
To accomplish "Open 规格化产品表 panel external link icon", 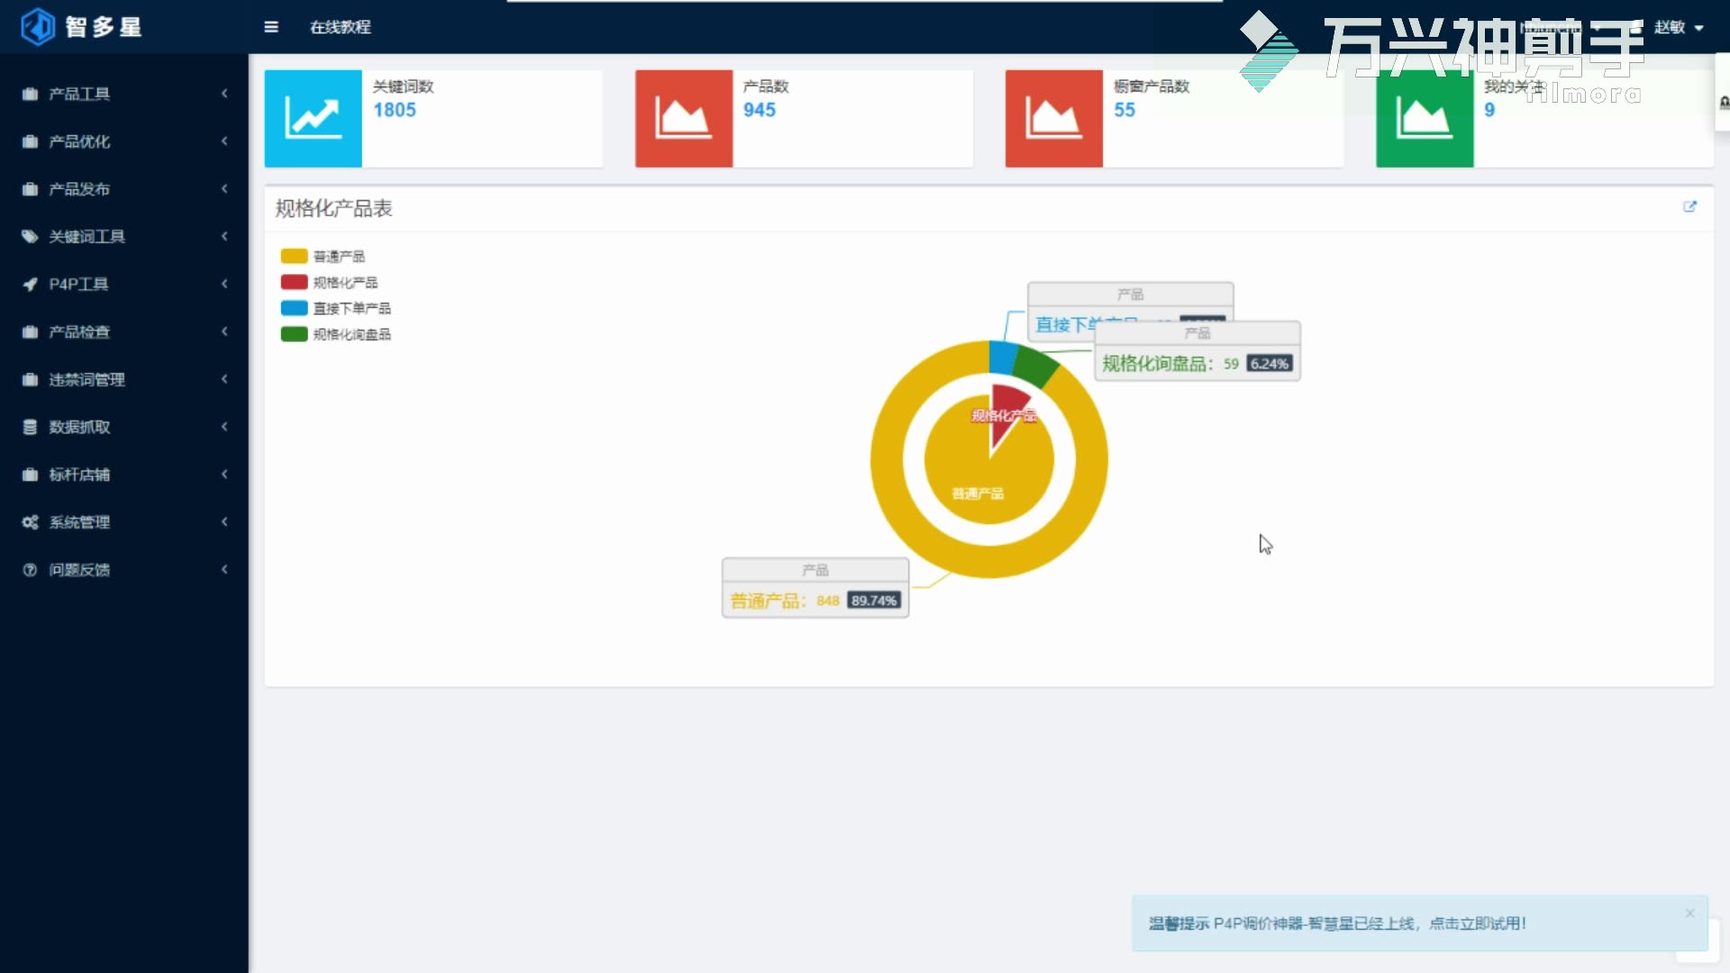I will coord(1689,206).
